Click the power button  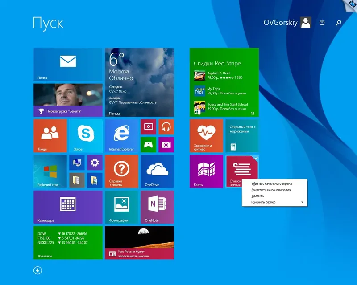(x=321, y=22)
